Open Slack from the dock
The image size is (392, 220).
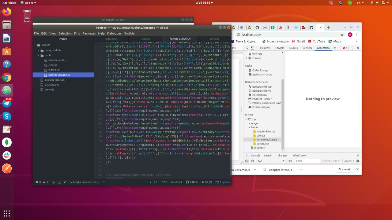[x=7, y=155]
